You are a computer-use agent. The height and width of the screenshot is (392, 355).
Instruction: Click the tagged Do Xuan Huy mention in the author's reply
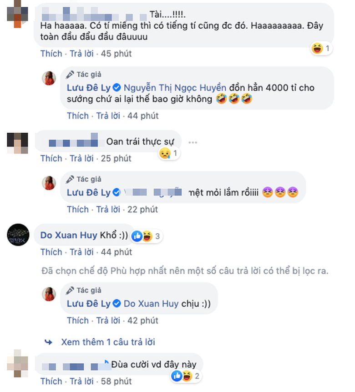point(151,303)
